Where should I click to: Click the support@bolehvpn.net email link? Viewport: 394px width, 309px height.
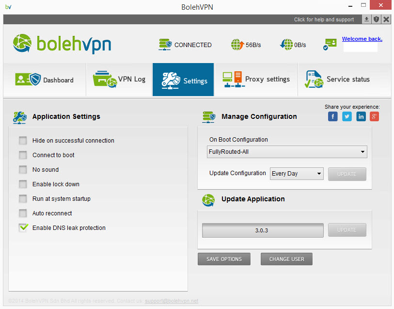[172, 301]
